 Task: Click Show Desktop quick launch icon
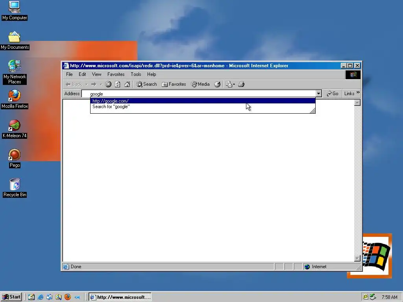coord(31,297)
